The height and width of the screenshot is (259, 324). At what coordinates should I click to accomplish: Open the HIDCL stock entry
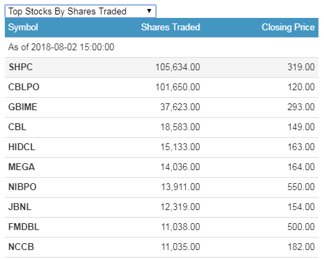[x=162, y=147]
